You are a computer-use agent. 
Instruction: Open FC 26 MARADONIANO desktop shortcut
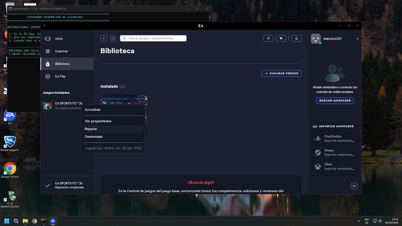(10, 199)
